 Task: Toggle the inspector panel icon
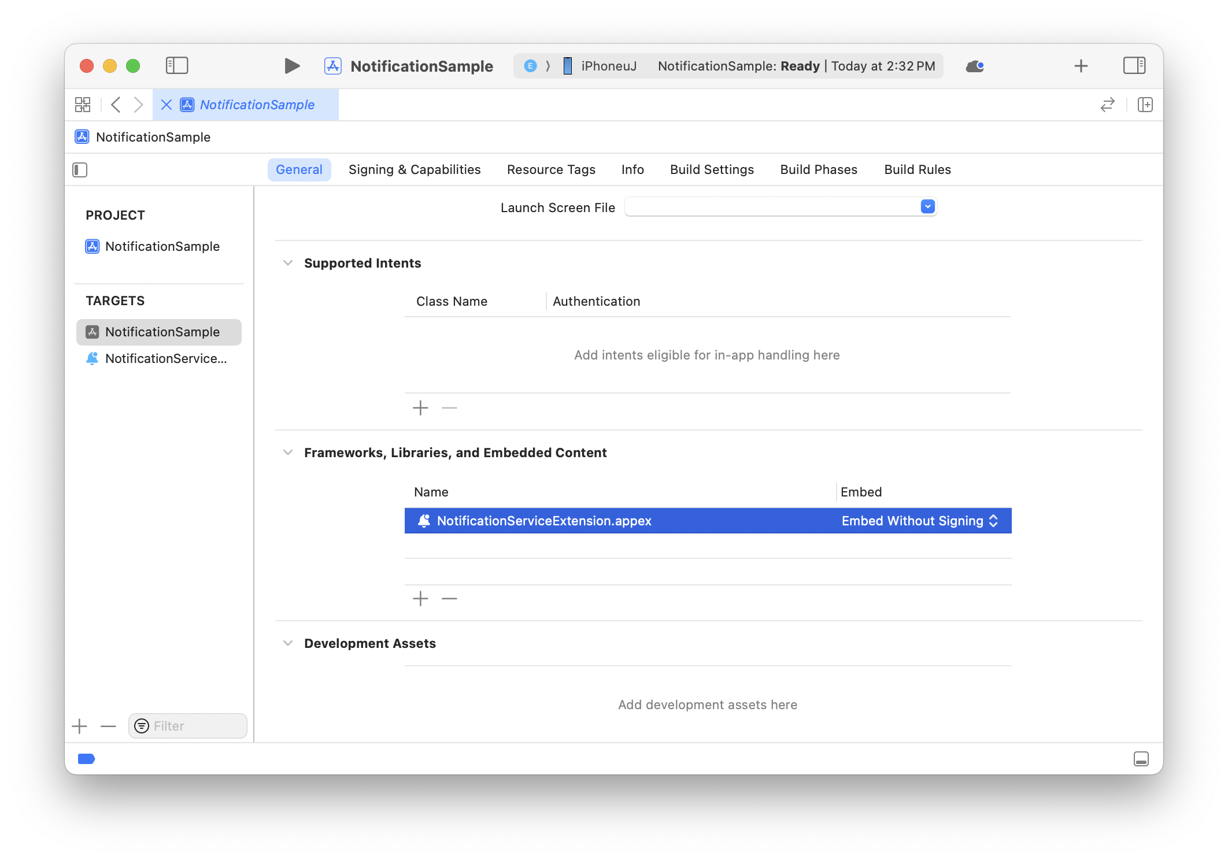click(x=1134, y=66)
